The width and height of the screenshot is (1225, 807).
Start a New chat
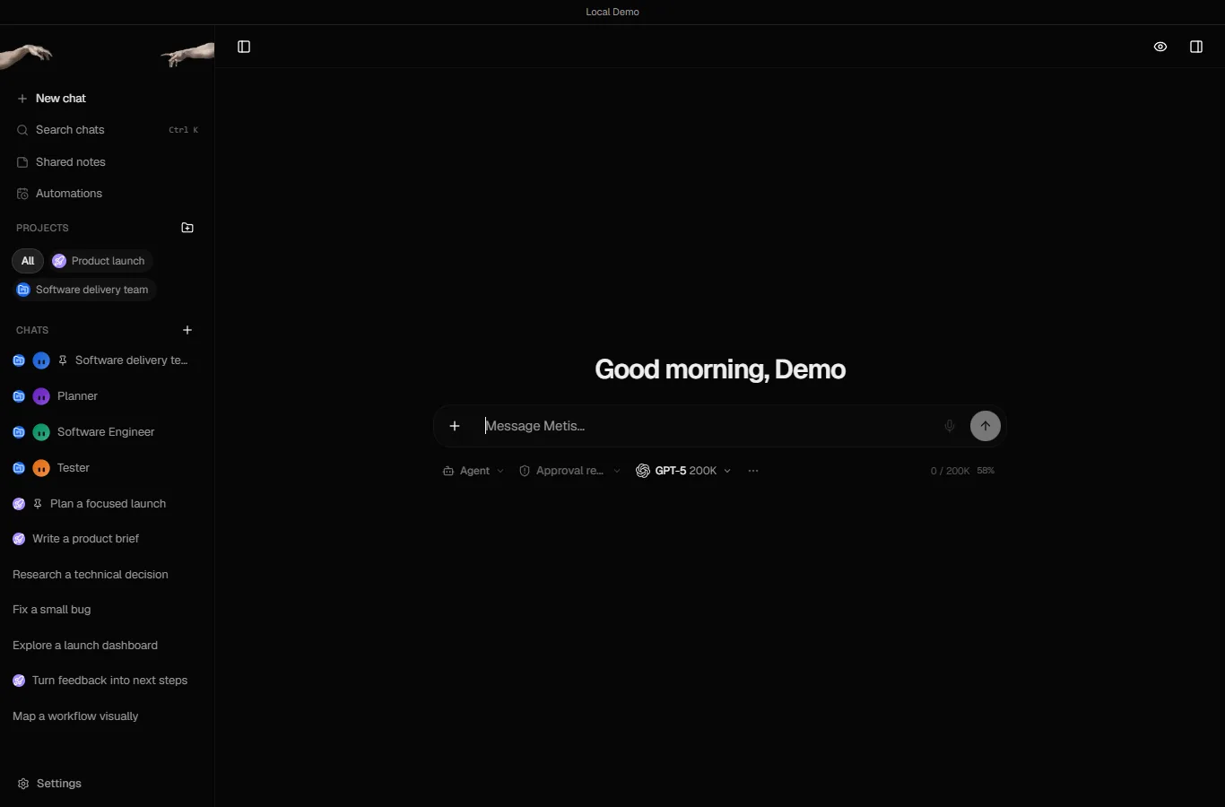107,99
